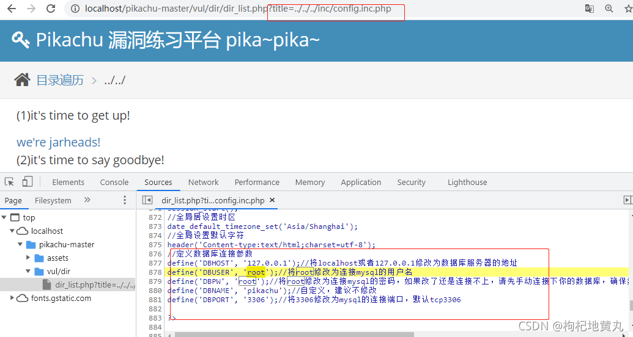Click the assets folder icon

[x=39, y=258]
